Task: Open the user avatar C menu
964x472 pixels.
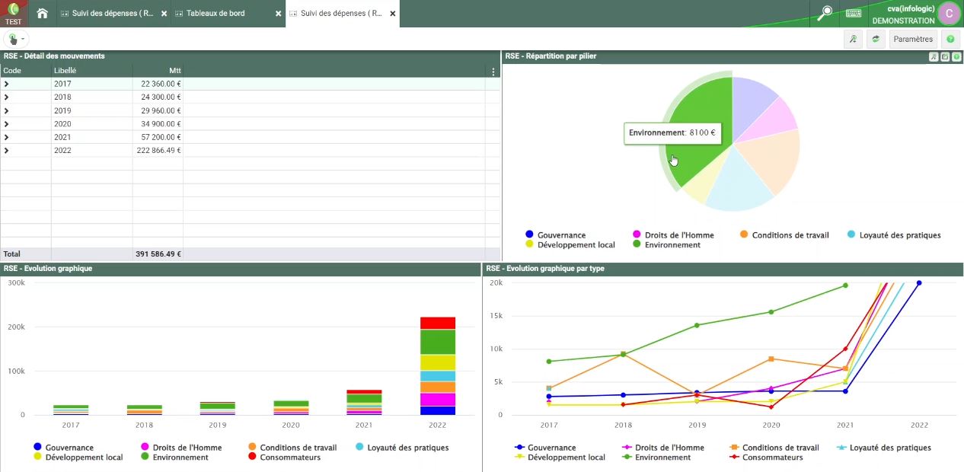Action: click(949, 13)
